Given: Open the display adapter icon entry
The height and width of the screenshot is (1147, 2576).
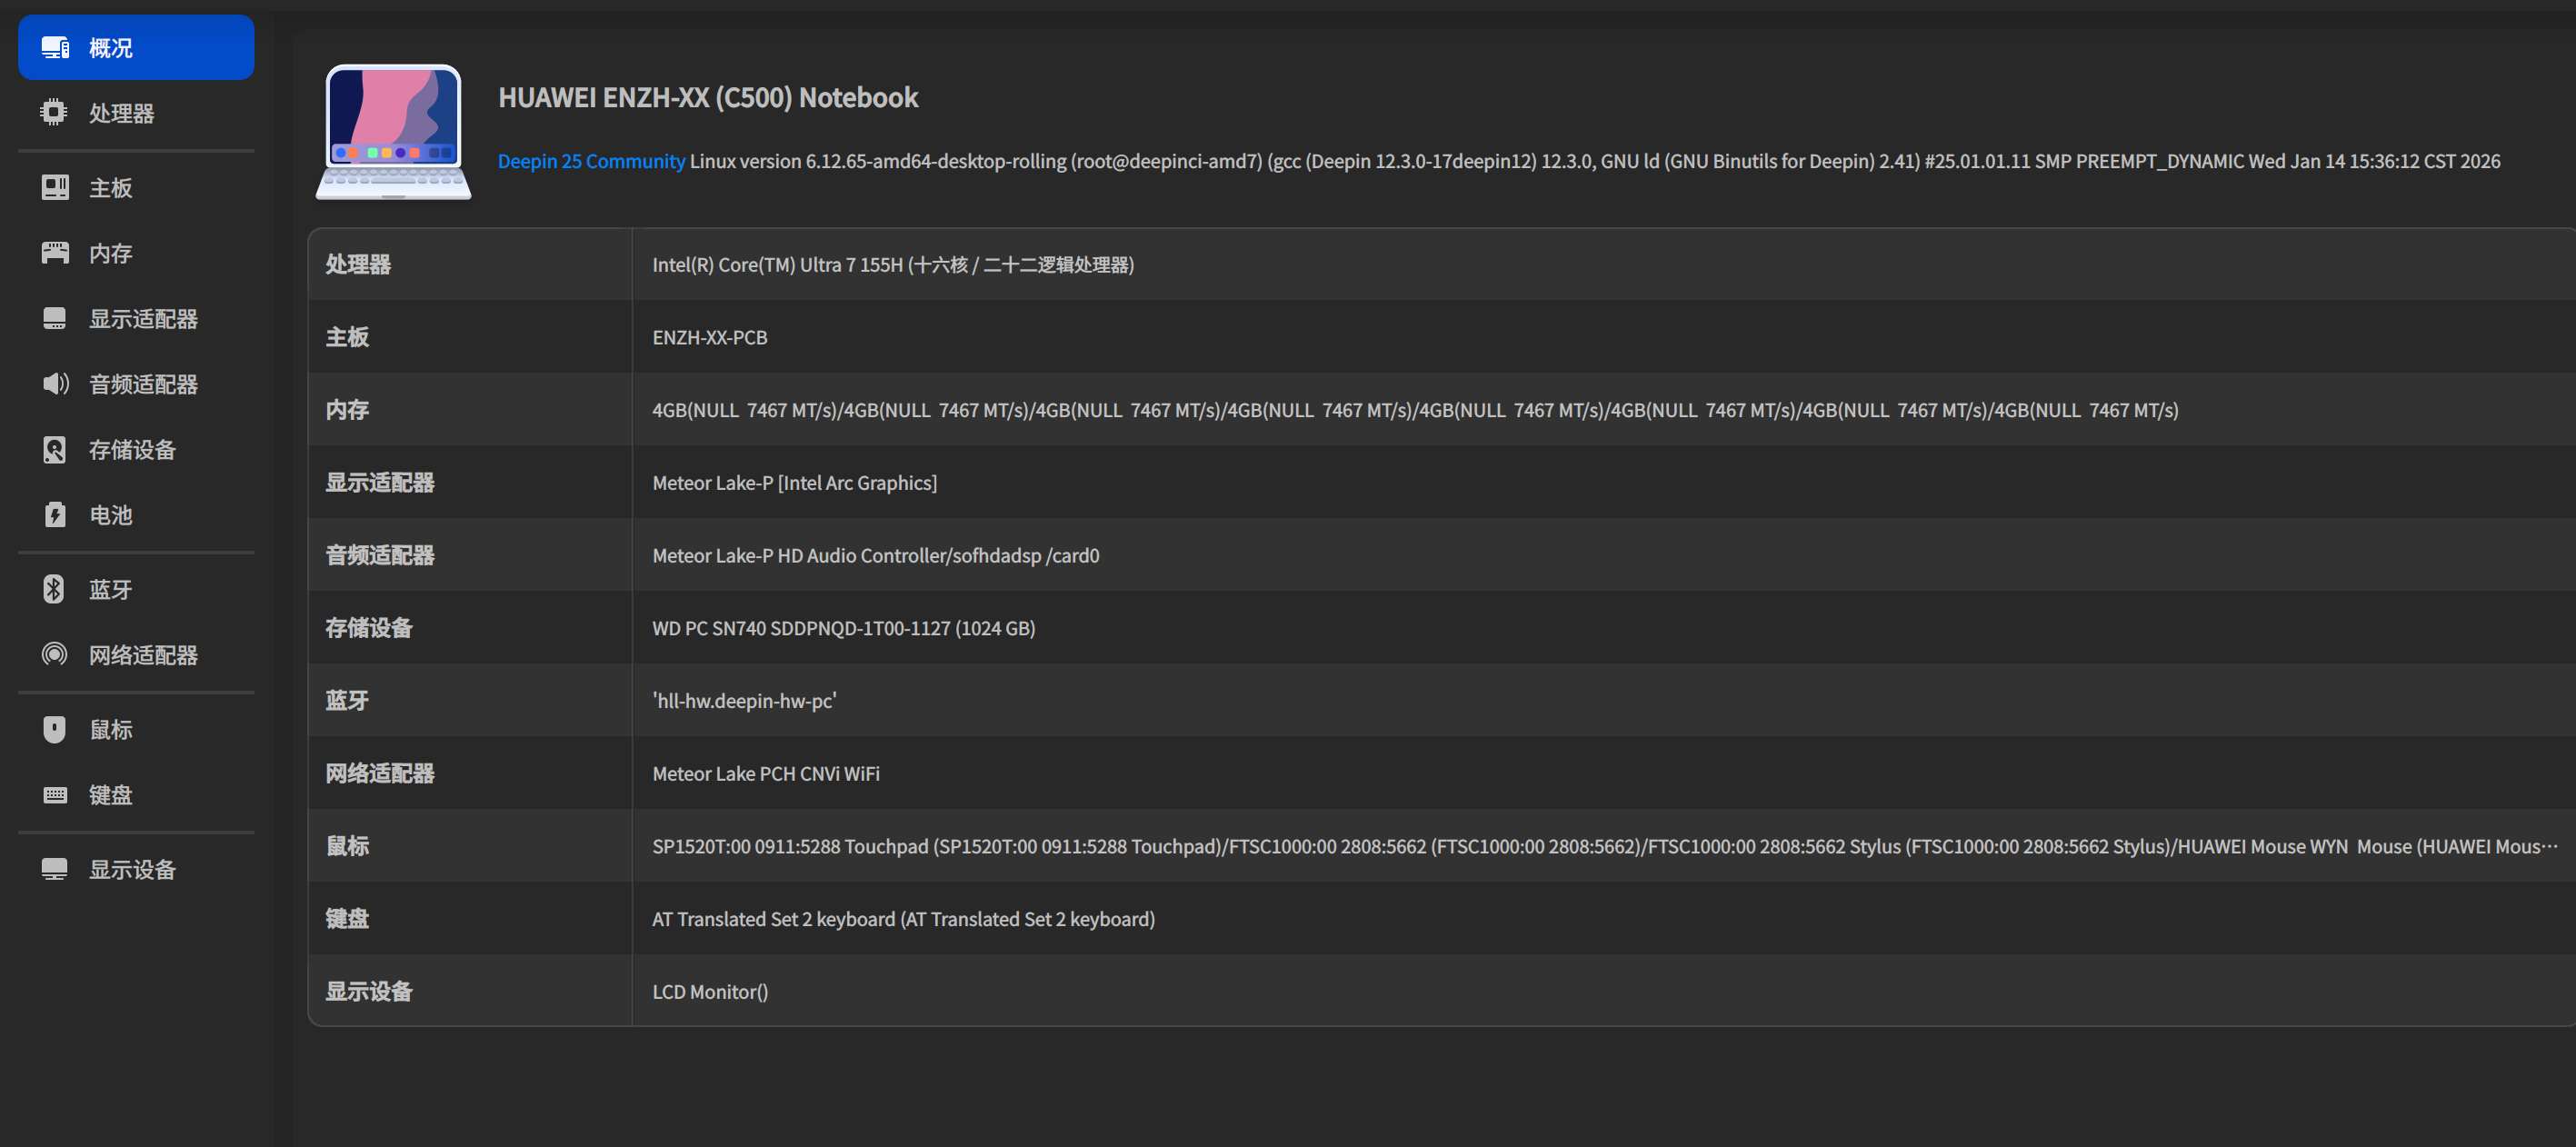Looking at the screenshot, I should 54,319.
